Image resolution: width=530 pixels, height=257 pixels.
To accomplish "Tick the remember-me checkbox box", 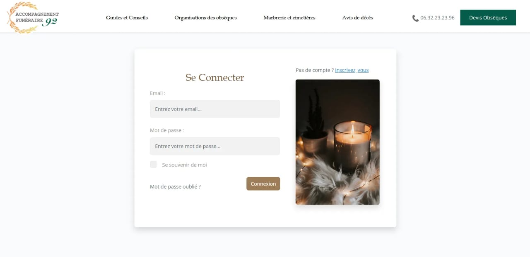I will tap(154, 164).
